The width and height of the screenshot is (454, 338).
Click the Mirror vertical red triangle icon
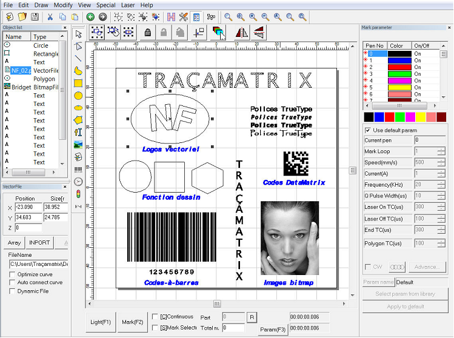[259, 32]
